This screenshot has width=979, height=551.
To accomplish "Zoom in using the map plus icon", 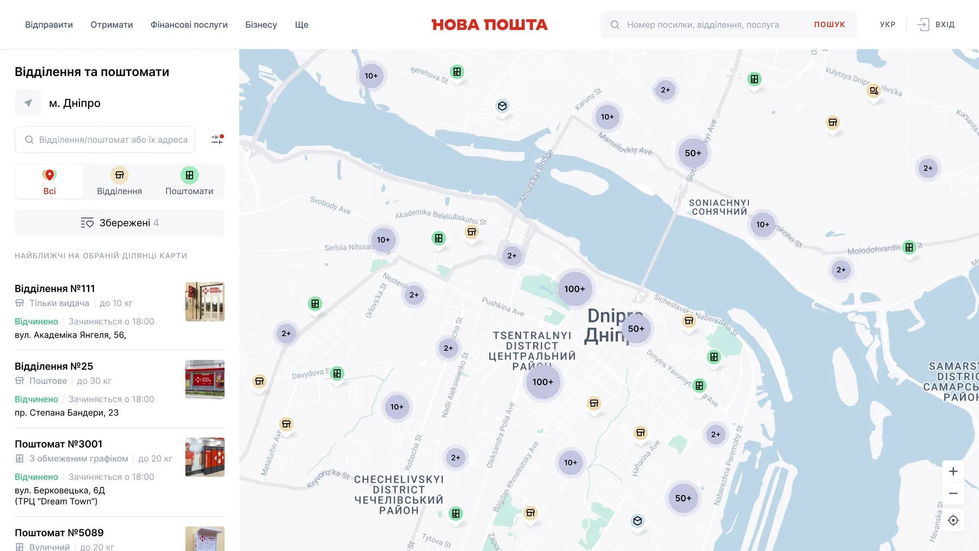I will (953, 471).
